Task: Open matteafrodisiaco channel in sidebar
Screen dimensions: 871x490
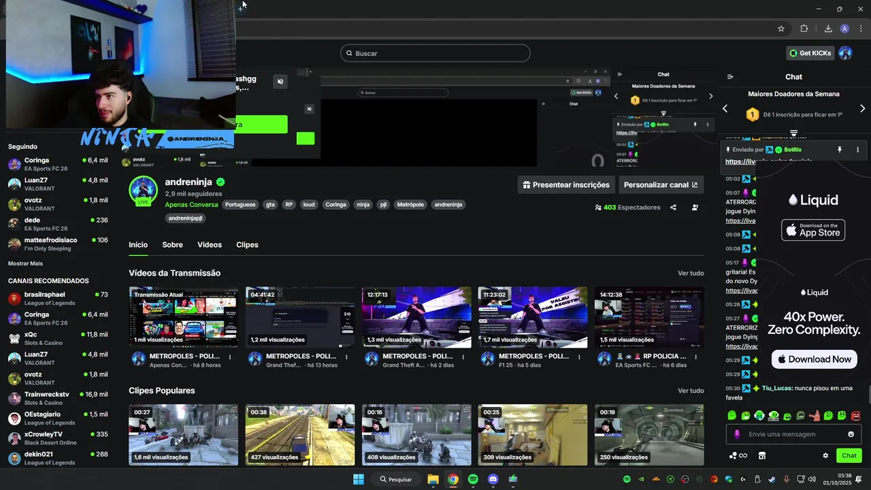Action: coord(58,244)
